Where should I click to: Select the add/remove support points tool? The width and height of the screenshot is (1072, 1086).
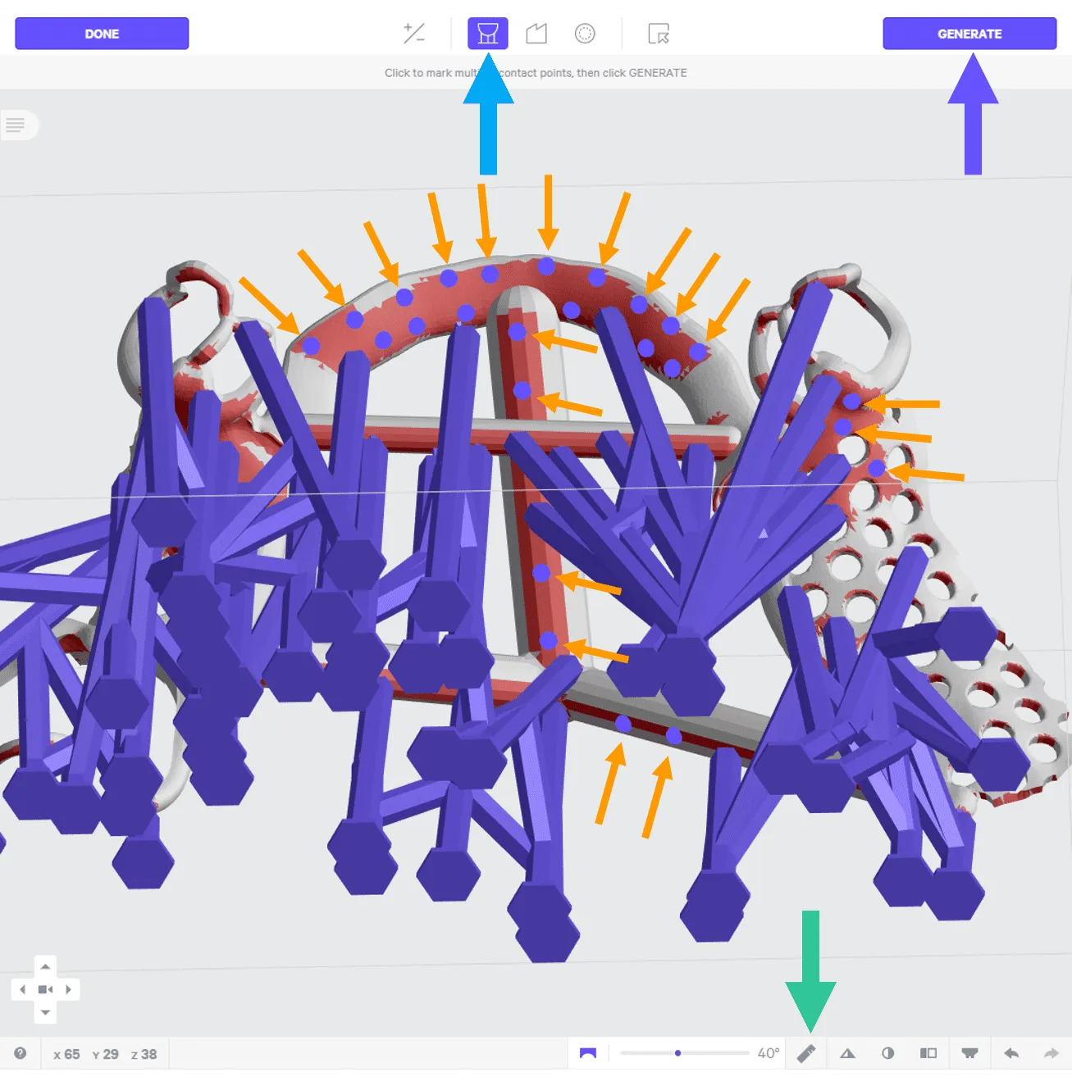point(414,34)
